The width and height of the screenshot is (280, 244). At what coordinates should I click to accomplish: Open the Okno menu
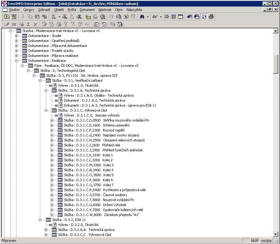(119, 10)
